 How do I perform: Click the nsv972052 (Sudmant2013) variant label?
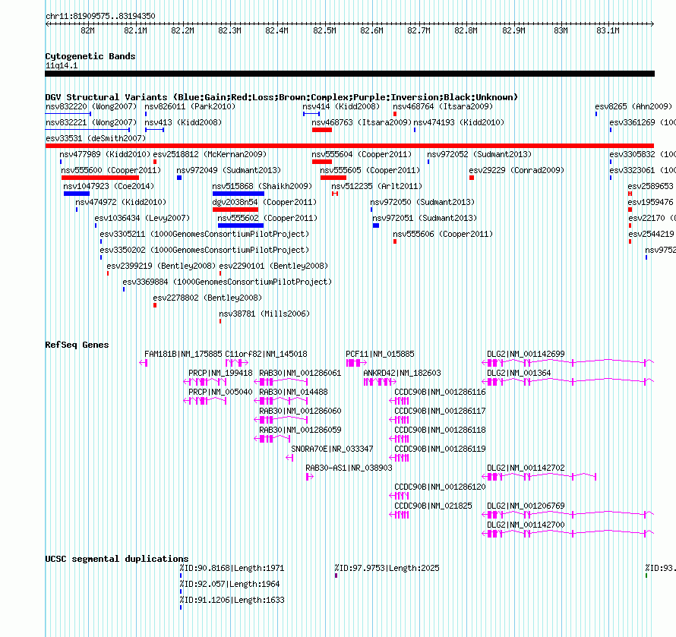click(479, 154)
